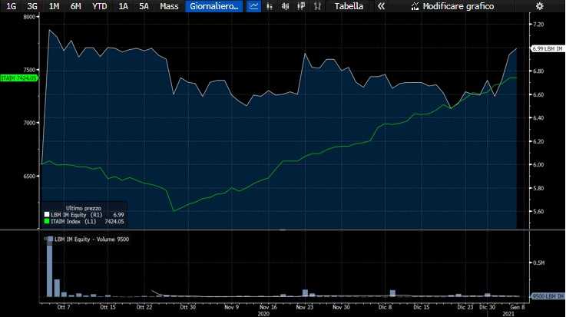Switch to the candlestick chart icon
566x317 pixels.
coord(285,6)
